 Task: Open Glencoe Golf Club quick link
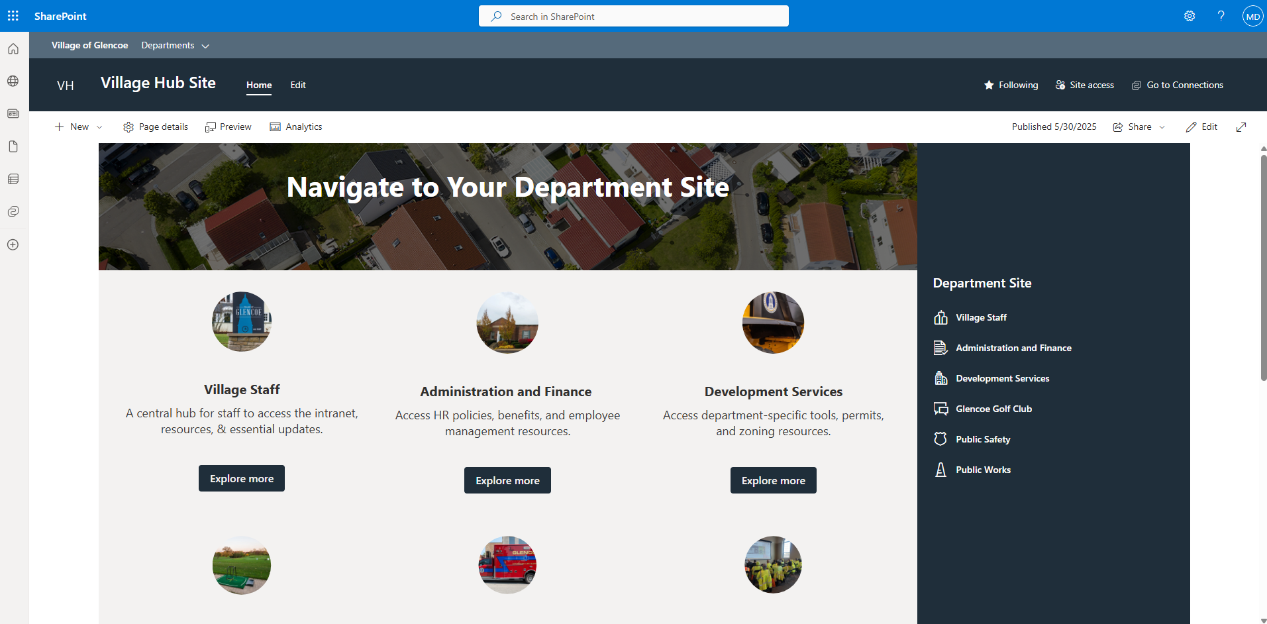[984, 409]
